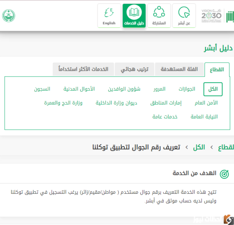Filter by الجوازات sector
Viewport: 234px width, 225px height.
[x=187, y=89]
